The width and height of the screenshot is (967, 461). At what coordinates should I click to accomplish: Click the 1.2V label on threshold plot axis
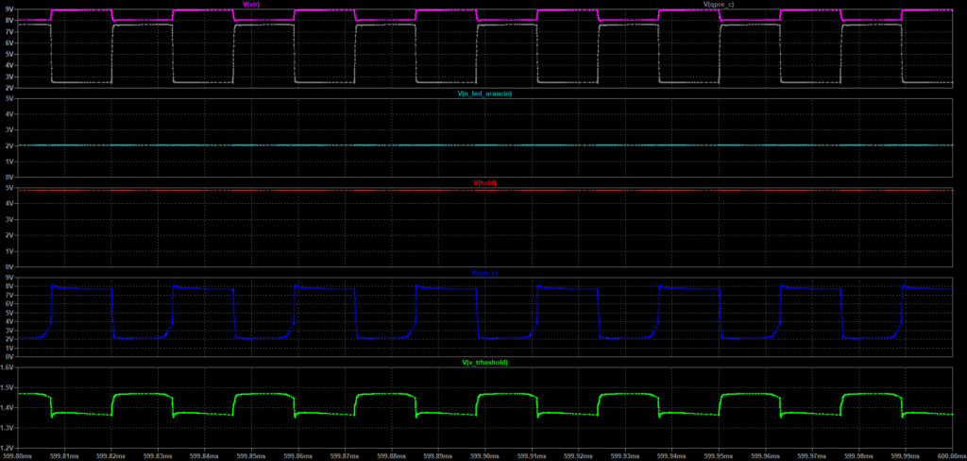[8, 448]
